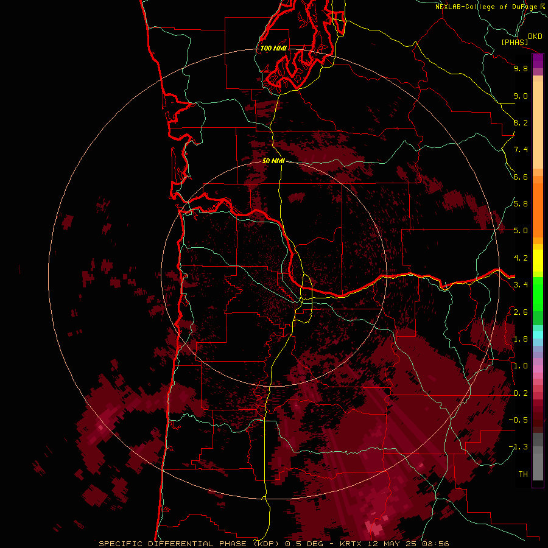The image size is (548, 548).
Task: Click the -1.3 value on the color scale
Action: click(x=518, y=447)
